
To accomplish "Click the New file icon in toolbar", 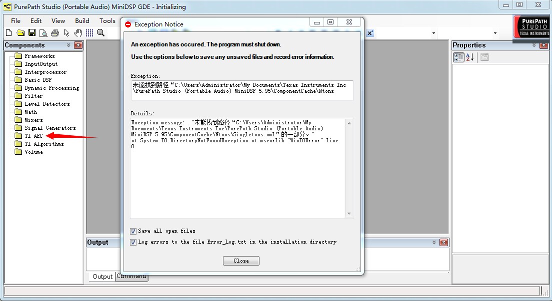I will pos(9,33).
